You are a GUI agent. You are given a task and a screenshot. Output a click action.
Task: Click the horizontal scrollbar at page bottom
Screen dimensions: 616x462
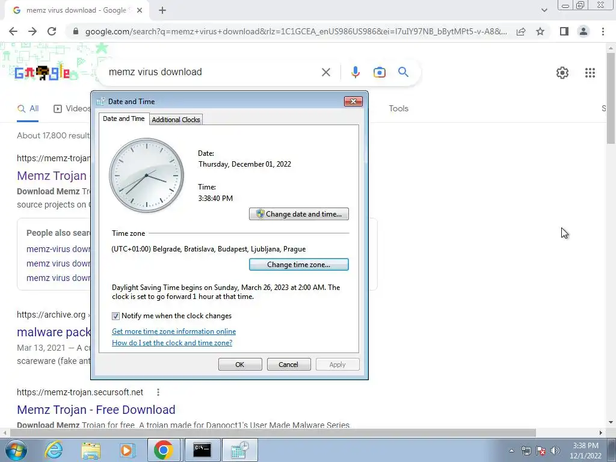[273, 433]
